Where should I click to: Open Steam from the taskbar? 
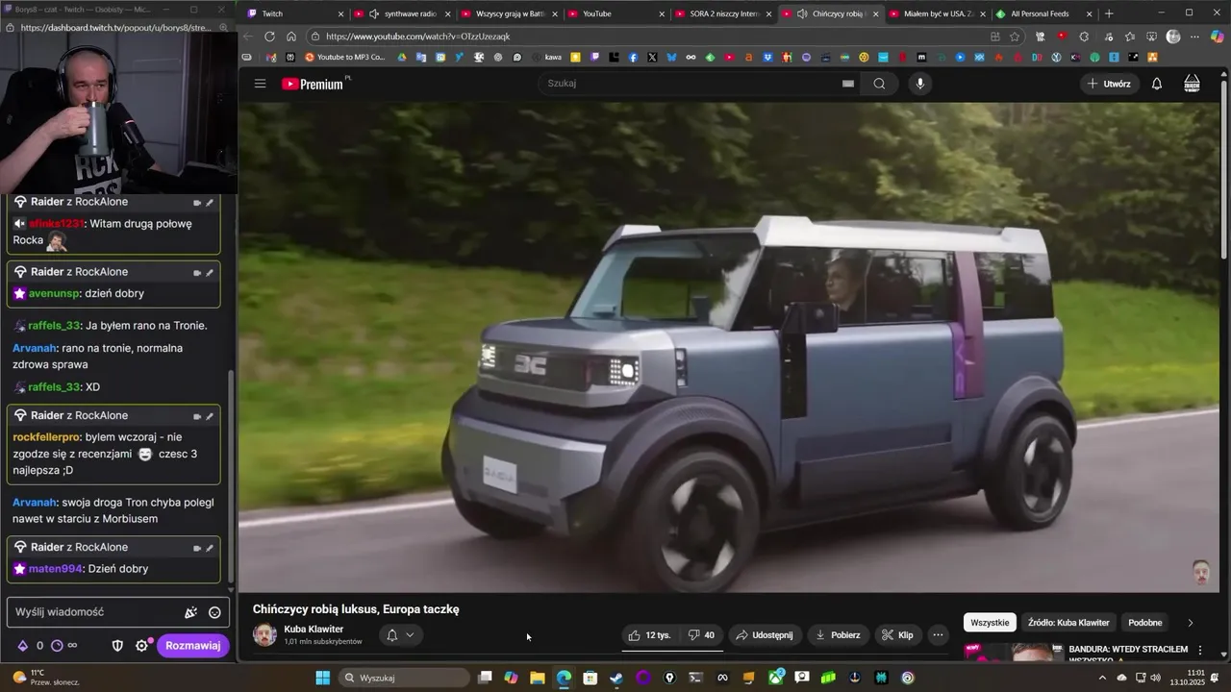[616, 678]
